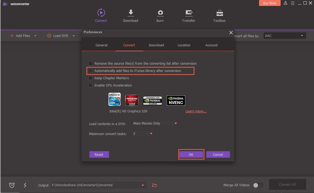The height and width of the screenshot is (193, 314).
Task: Open the Burn section
Action: [160, 16]
